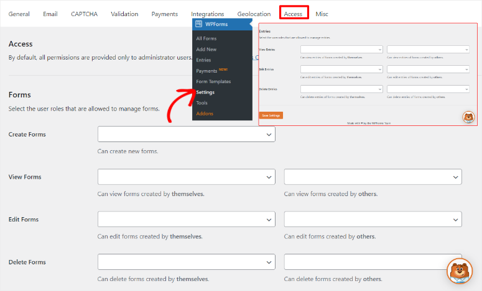The height and width of the screenshot is (291, 482).
Task: Open Form Templates menu item
Action: coord(213,81)
